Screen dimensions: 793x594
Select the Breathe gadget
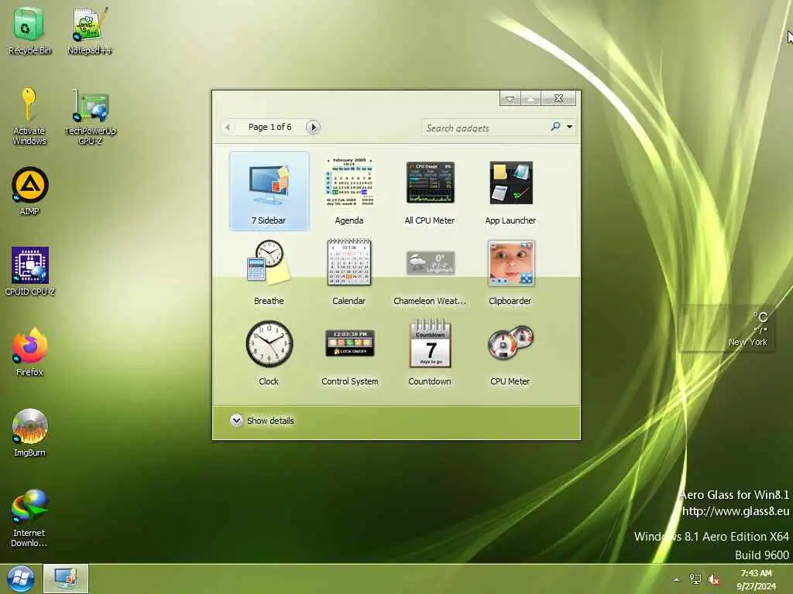pyautogui.click(x=269, y=271)
